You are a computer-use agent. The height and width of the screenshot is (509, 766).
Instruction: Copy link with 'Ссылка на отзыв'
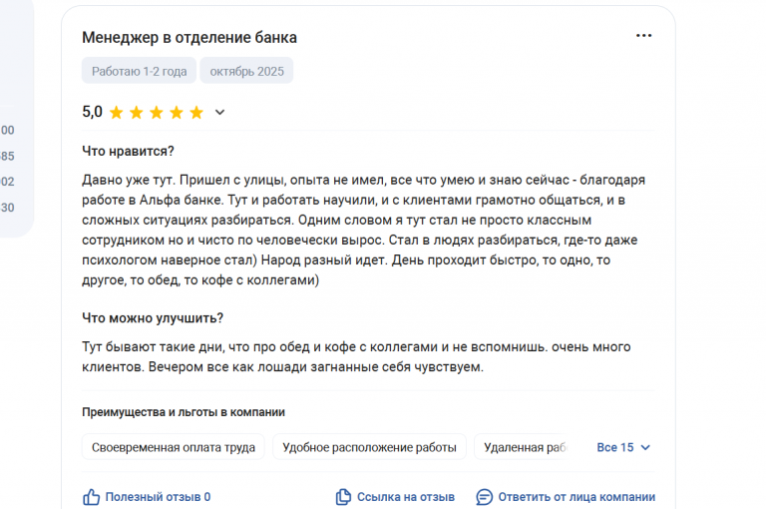(x=406, y=497)
